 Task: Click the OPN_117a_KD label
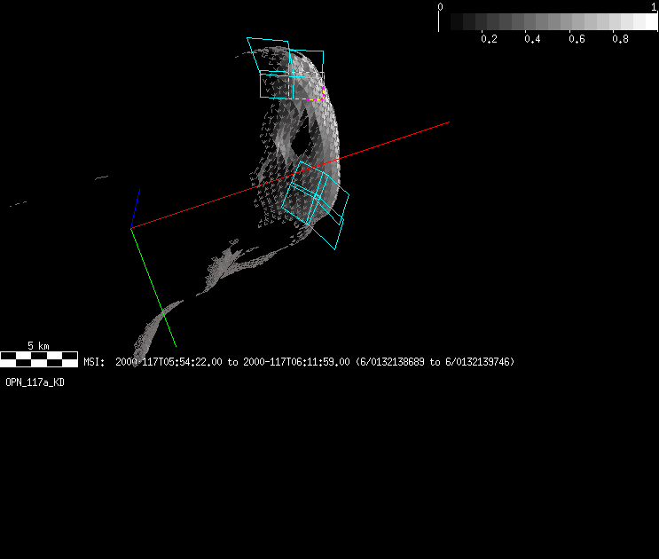(35, 382)
